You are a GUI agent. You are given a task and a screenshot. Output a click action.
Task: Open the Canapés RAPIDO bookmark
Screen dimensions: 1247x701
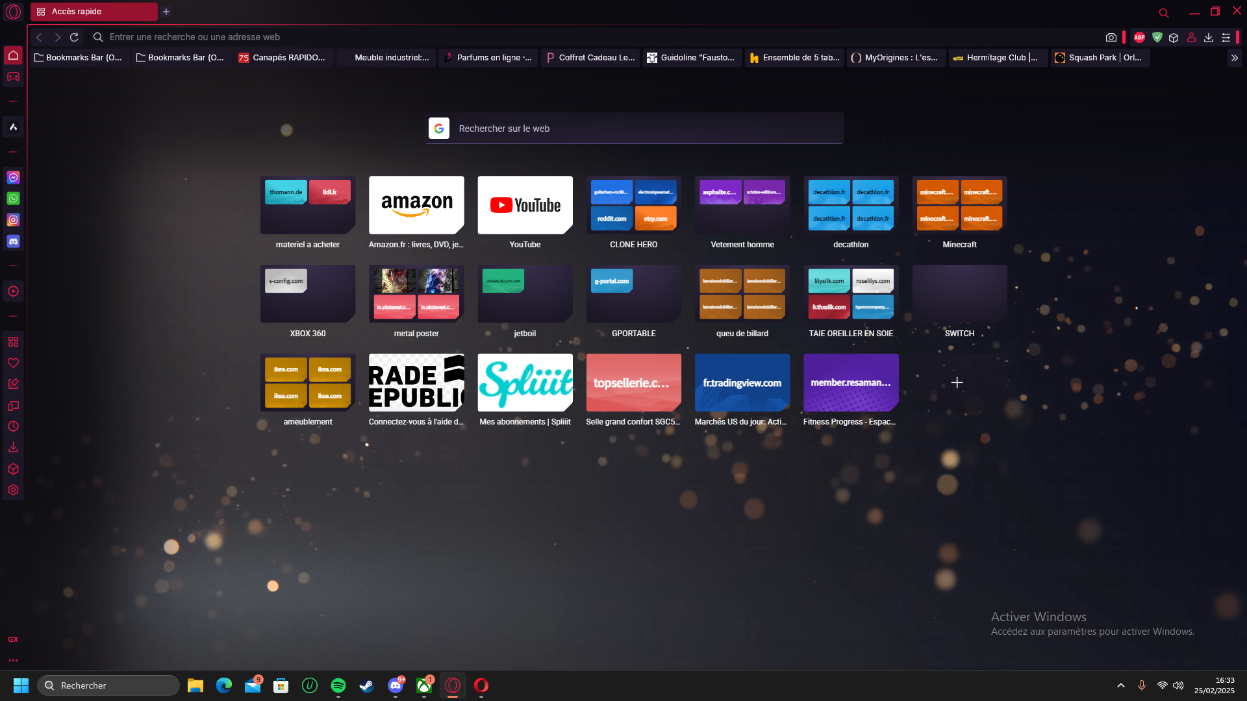tap(283, 58)
